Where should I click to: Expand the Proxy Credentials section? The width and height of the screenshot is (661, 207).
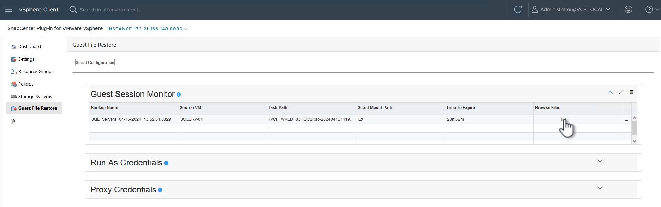(600, 188)
